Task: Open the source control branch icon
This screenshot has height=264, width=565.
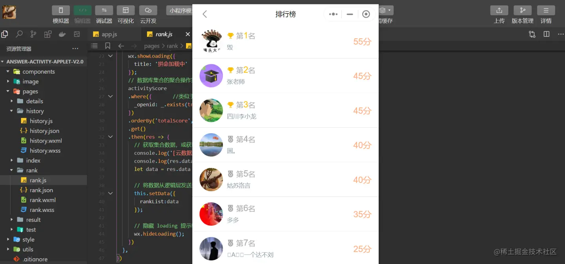Action: coord(33,34)
